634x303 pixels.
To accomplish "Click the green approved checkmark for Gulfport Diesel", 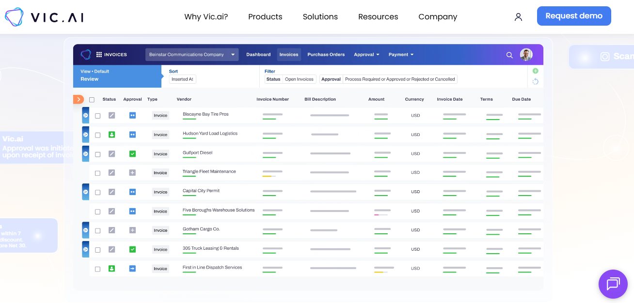I will [132, 153].
